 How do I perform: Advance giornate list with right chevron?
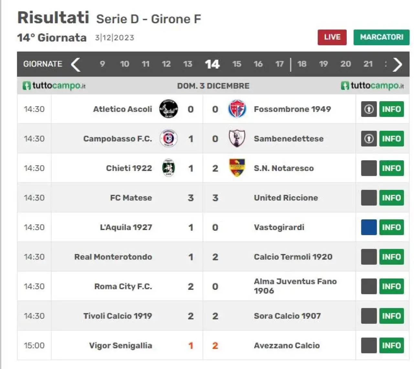(x=398, y=64)
